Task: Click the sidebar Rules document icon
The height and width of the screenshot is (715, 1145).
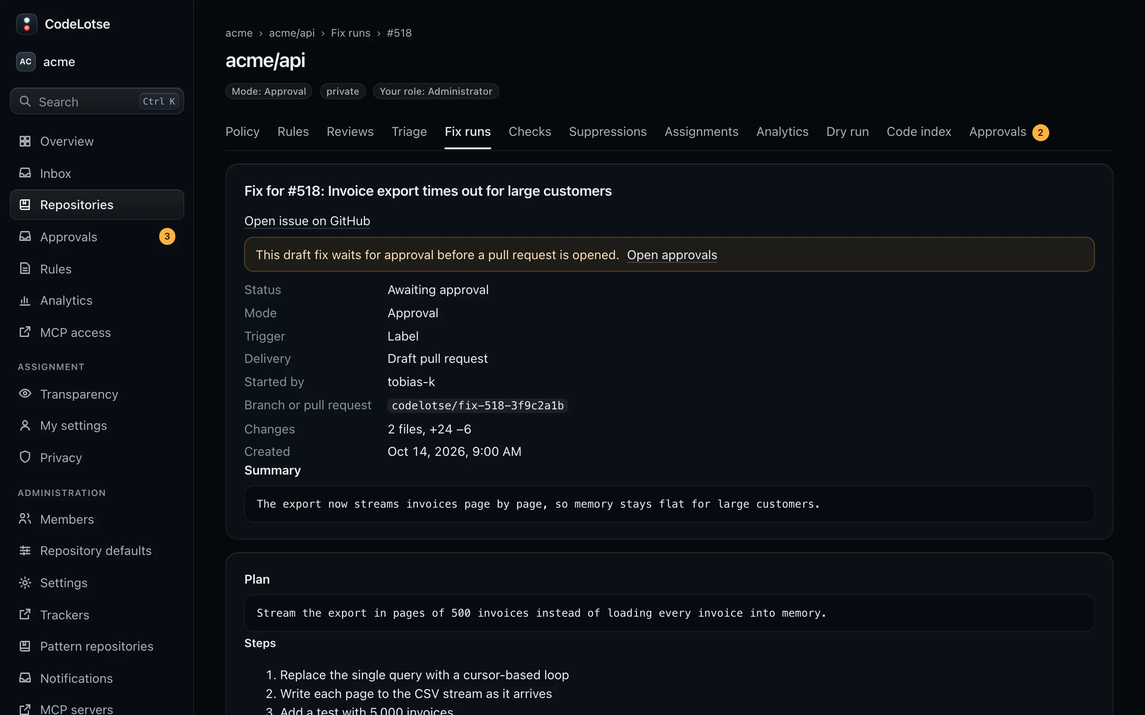Action: click(25, 269)
